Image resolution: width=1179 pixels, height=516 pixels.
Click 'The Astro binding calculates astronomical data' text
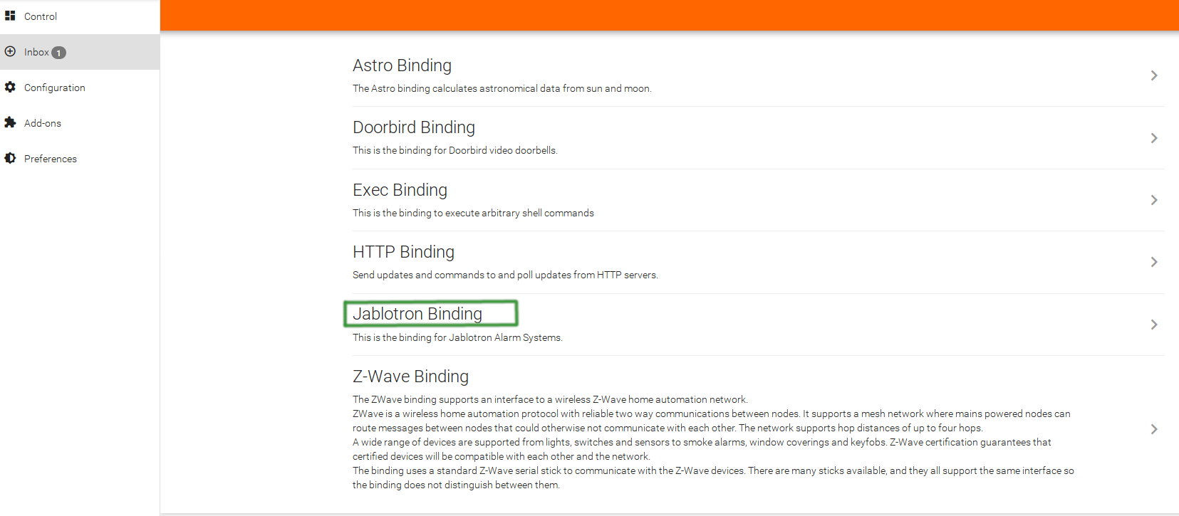coord(502,88)
